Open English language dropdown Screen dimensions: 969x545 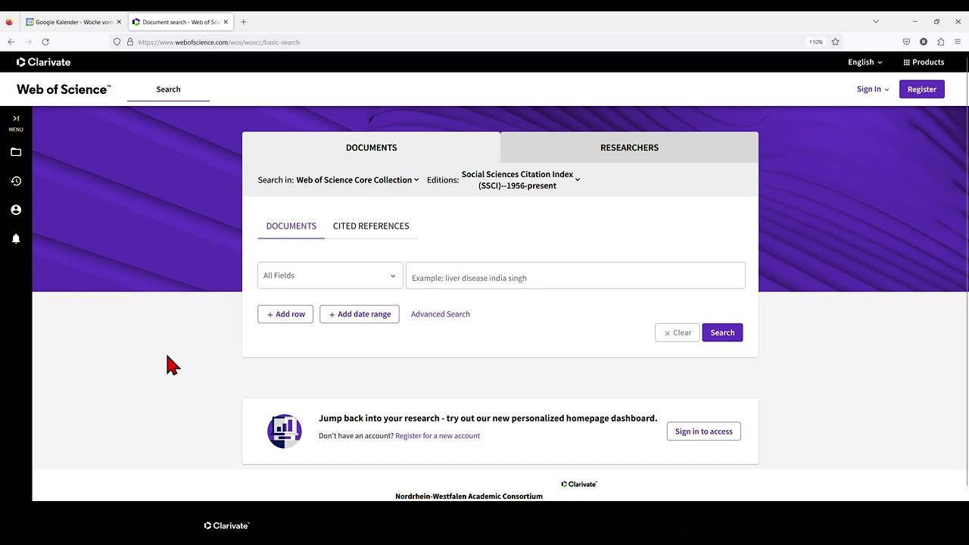865,62
